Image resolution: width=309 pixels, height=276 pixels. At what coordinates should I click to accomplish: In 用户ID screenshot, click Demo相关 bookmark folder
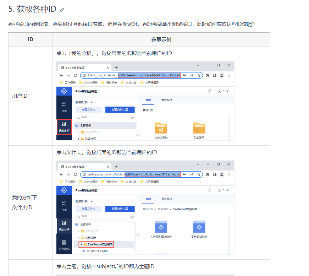tap(88, 83)
